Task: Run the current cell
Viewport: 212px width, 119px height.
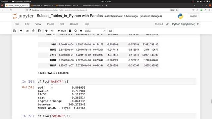Action: tap(62, 31)
